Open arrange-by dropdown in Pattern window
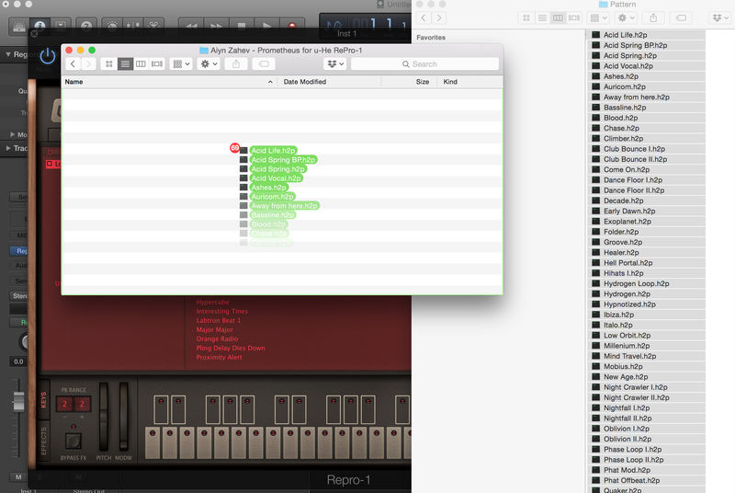Image resolution: width=735 pixels, height=493 pixels. (598, 17)
